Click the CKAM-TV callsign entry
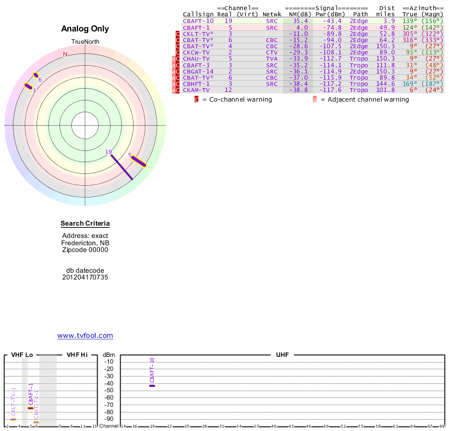Image resolution: width=449 pixels, height=431 pixels. 196,90
